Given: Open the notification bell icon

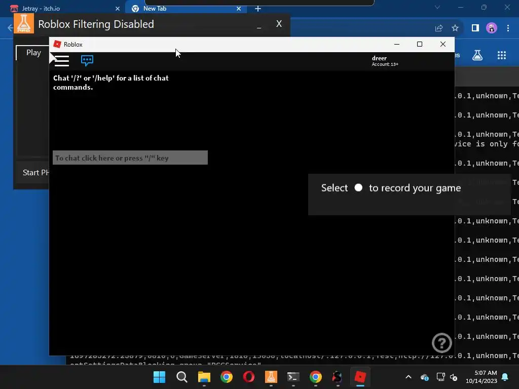Looking at the screenshot, I should [x=505, y=377].
